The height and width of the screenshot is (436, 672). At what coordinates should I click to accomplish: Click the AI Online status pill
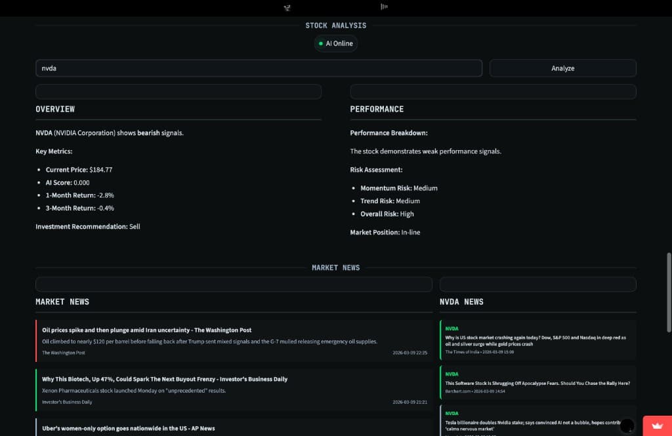336,44
